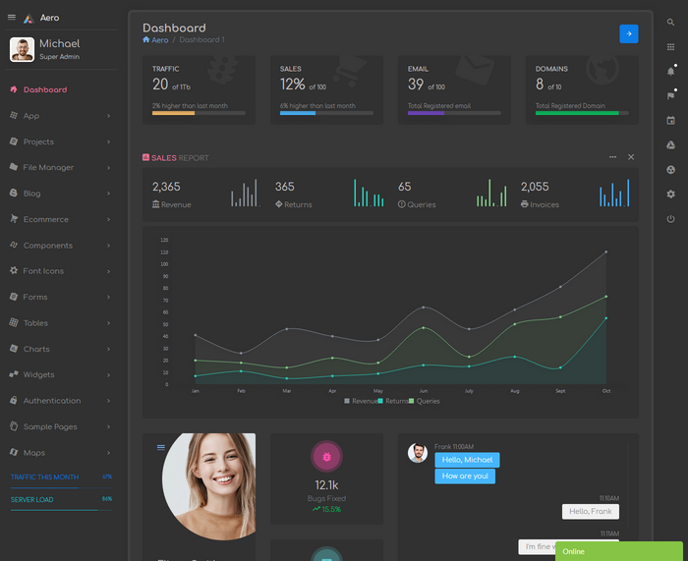This screenshot has height=561, width=688.
Task: Expand the File Manager chevron
Action: pyautogui.click(x=108, y=168)
